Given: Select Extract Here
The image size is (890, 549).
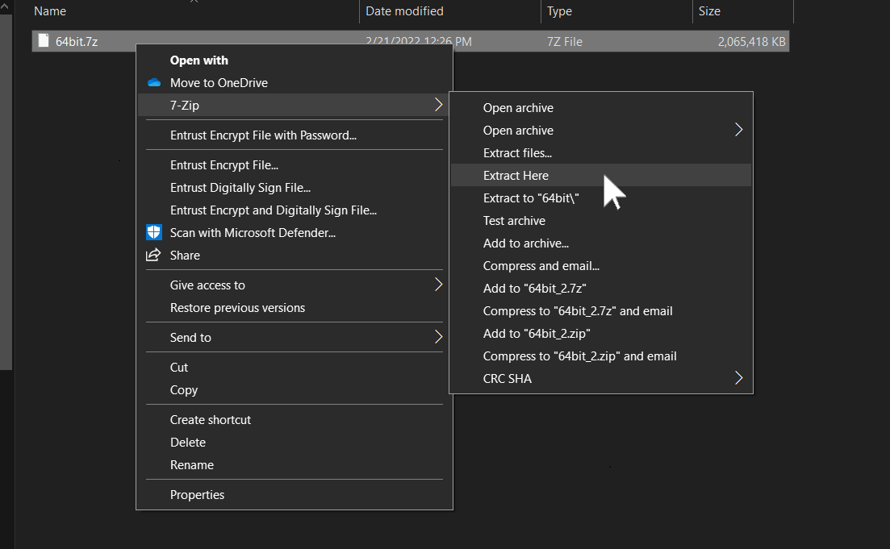Looking at the screenshot, I should [x=600, y=175].
